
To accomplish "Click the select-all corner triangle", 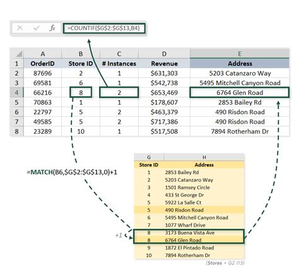I will 19,54.
